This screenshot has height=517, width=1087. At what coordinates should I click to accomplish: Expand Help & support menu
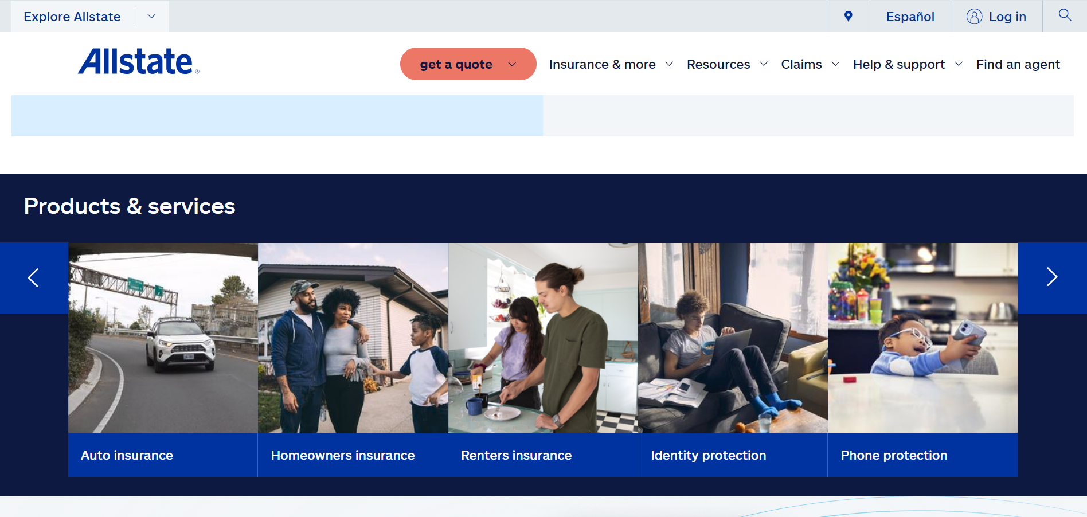pos(907,64)
